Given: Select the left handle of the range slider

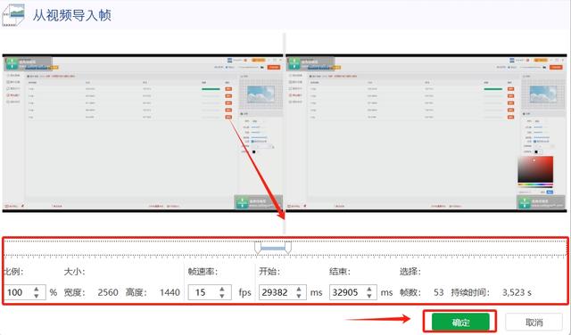Looking at the screenshot, I should click(x=258, y=248).
